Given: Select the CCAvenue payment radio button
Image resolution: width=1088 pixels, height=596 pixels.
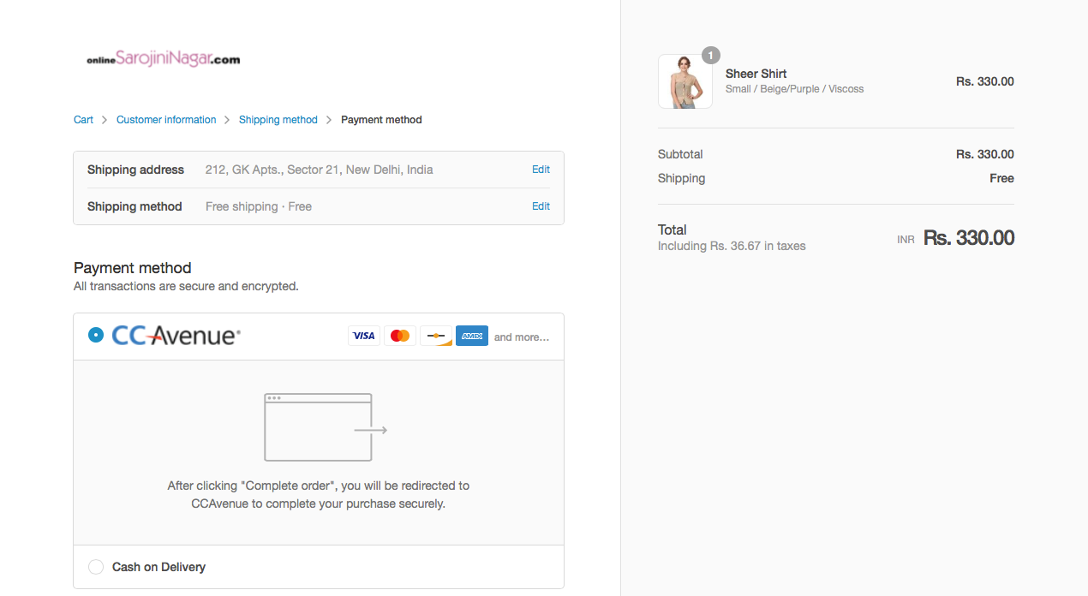Looking at the screenshot, I should coord(96,335).
